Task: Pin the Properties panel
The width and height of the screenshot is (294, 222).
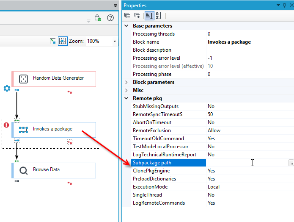Action: [284, 5]
